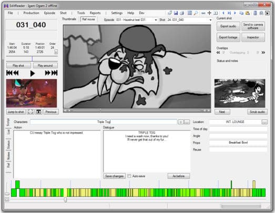Viewport: 275px width, 213px height.
Task: Click the yellow picture toolbar icon
Action: click(248, 13)
